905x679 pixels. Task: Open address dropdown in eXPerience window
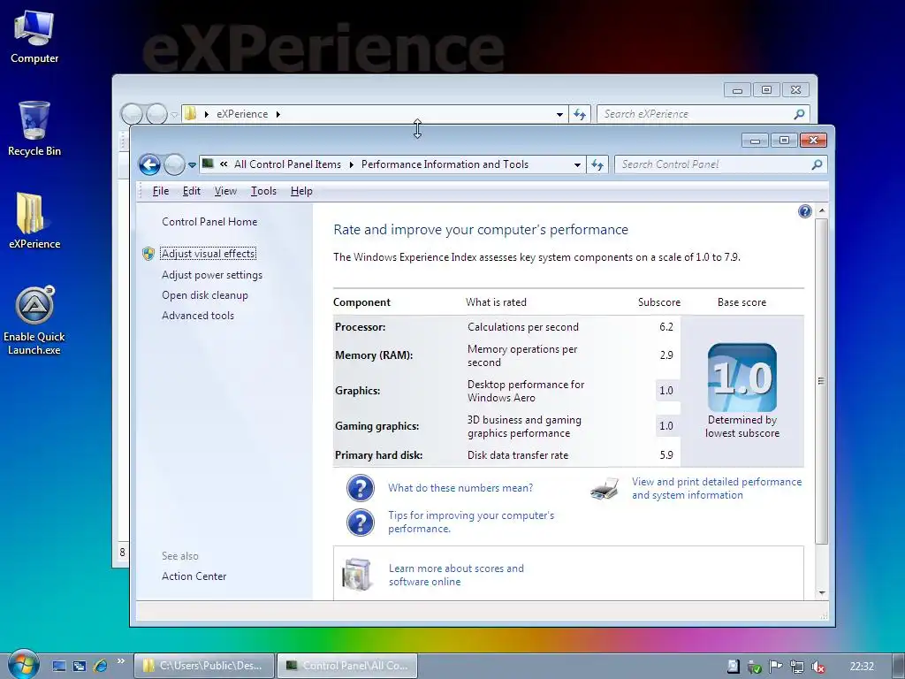point(559,115)
